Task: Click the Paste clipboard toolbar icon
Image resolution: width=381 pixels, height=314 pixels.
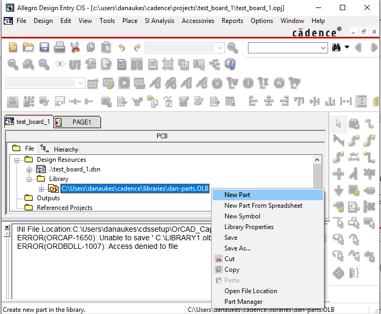Action: (x=106, y=47)
